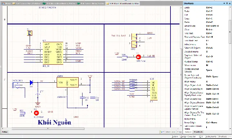Select the AMS1117 voltage regulator component
The height and width of the screenshot is (139, 232).
tap(68, 82)
